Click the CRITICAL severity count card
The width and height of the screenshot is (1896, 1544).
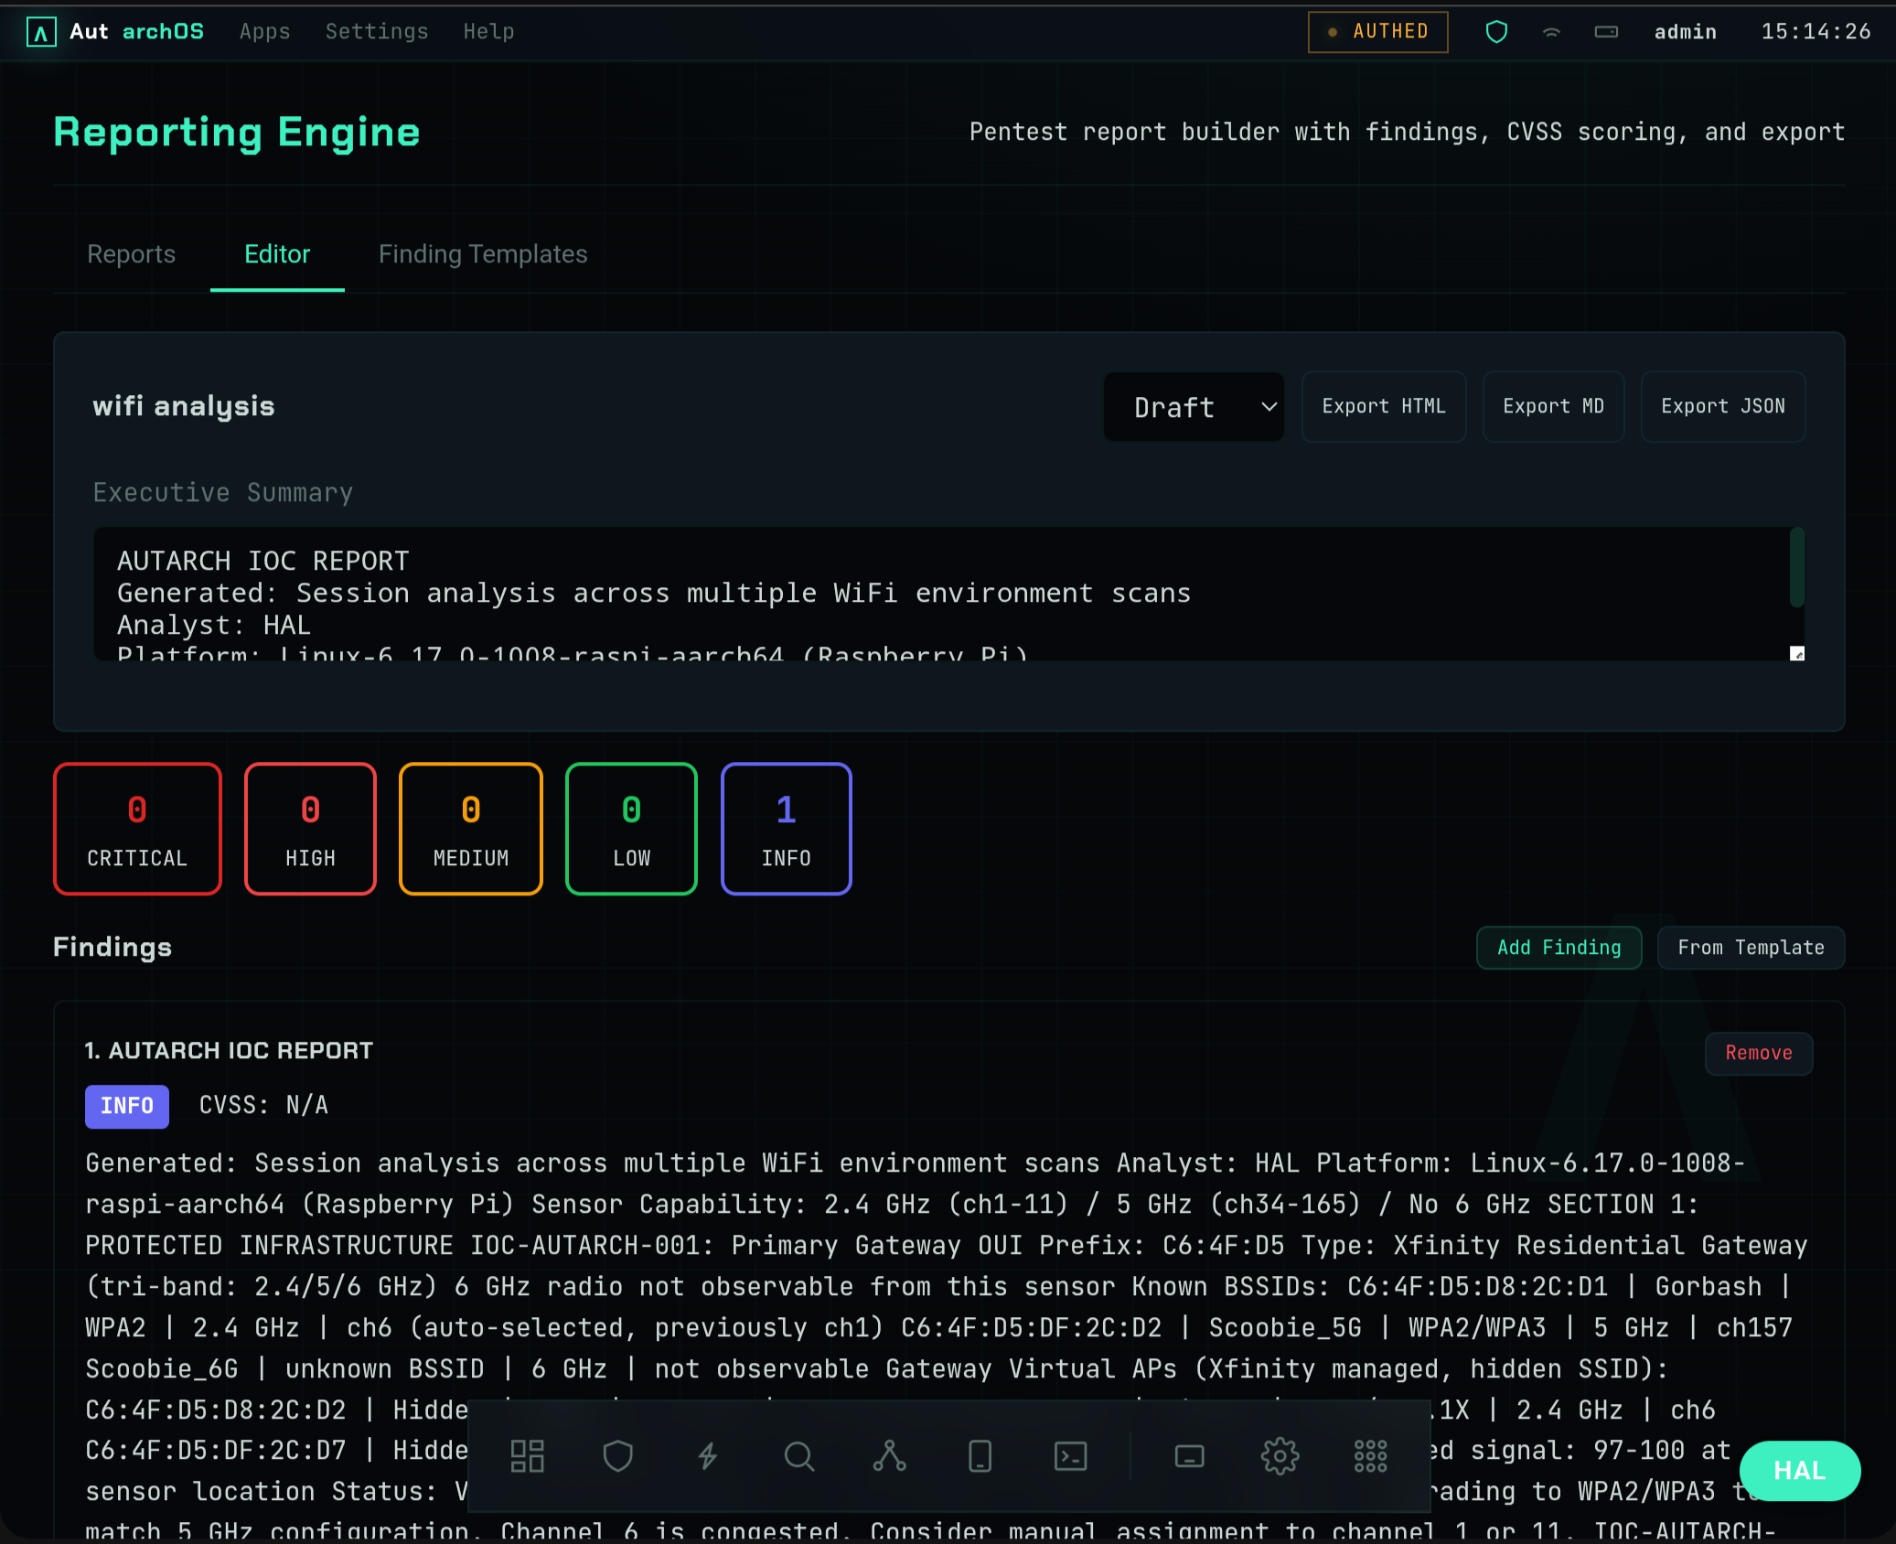pyautogui.click(x=137, y=829)
